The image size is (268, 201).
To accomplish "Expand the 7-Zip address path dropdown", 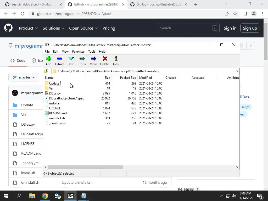I will pos(237,71).
